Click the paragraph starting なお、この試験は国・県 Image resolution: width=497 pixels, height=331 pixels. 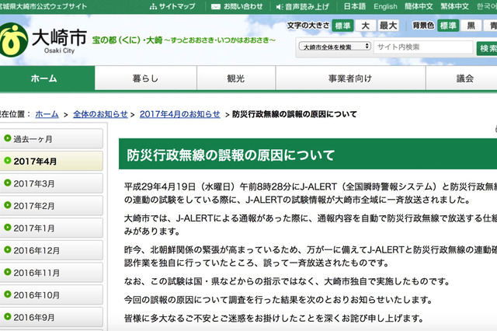[x=287, y=281]
